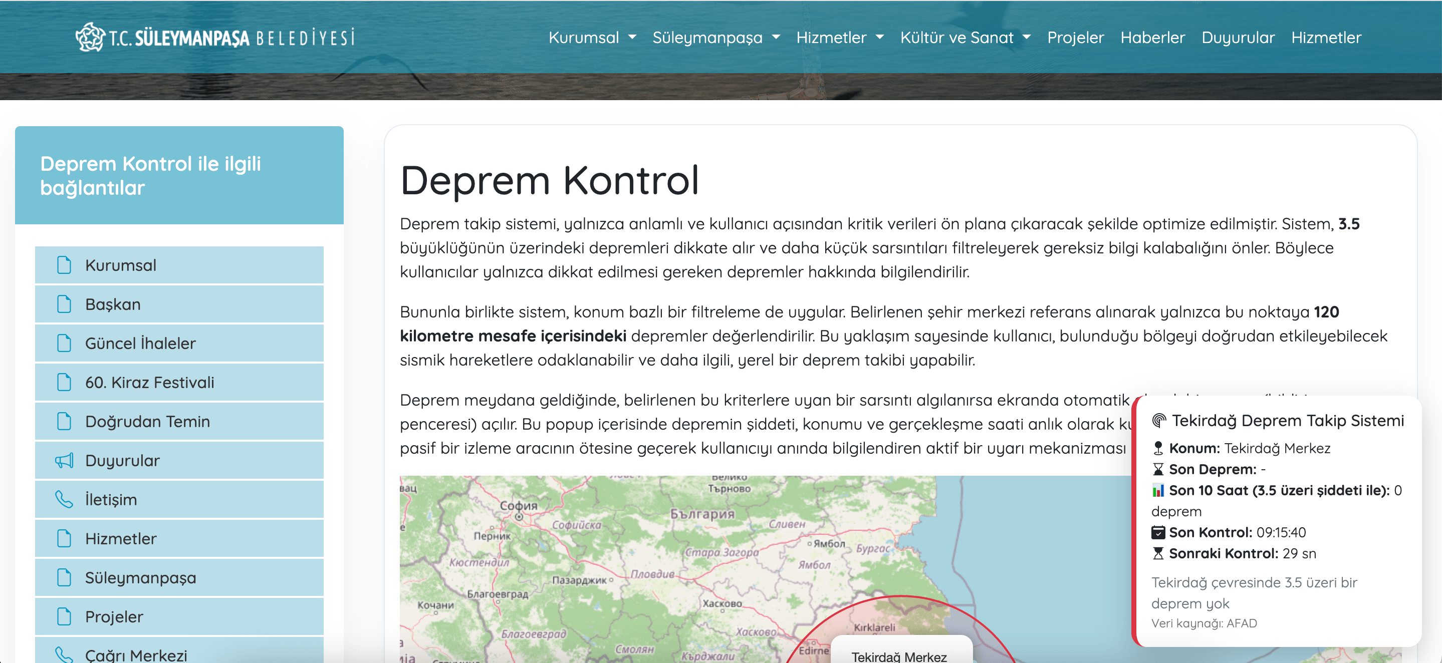Click the document icon beside 60. Kiraz Festivali
Viewport: 1442px width, 663px height.
(x=64, y=382)
